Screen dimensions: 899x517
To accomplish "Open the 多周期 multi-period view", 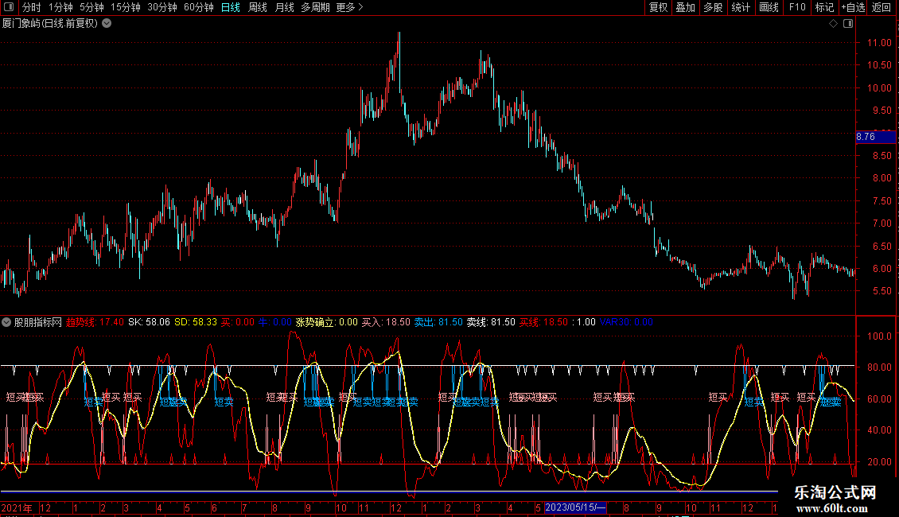I will tap(315, 8).
